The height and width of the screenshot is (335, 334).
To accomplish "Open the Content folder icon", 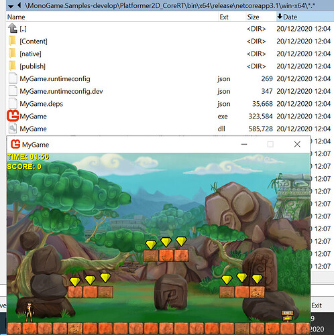I will click(x=13, y=41).
